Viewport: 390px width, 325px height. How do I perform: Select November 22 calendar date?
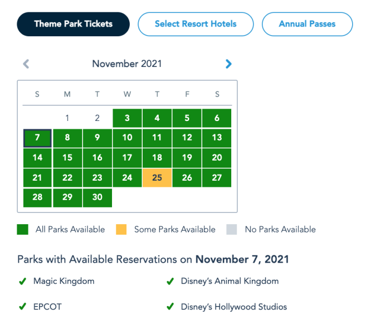tap(67, 178)
